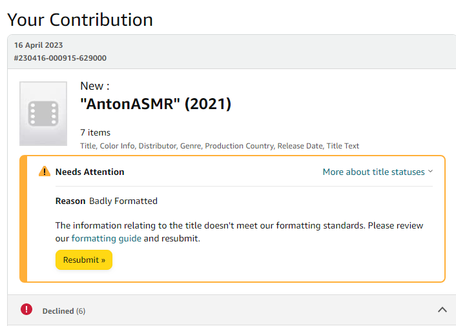Image resolution: width=456 pixels, height=326 pixels.
Task: Click the 7 items count text
Action: [95, 133]
